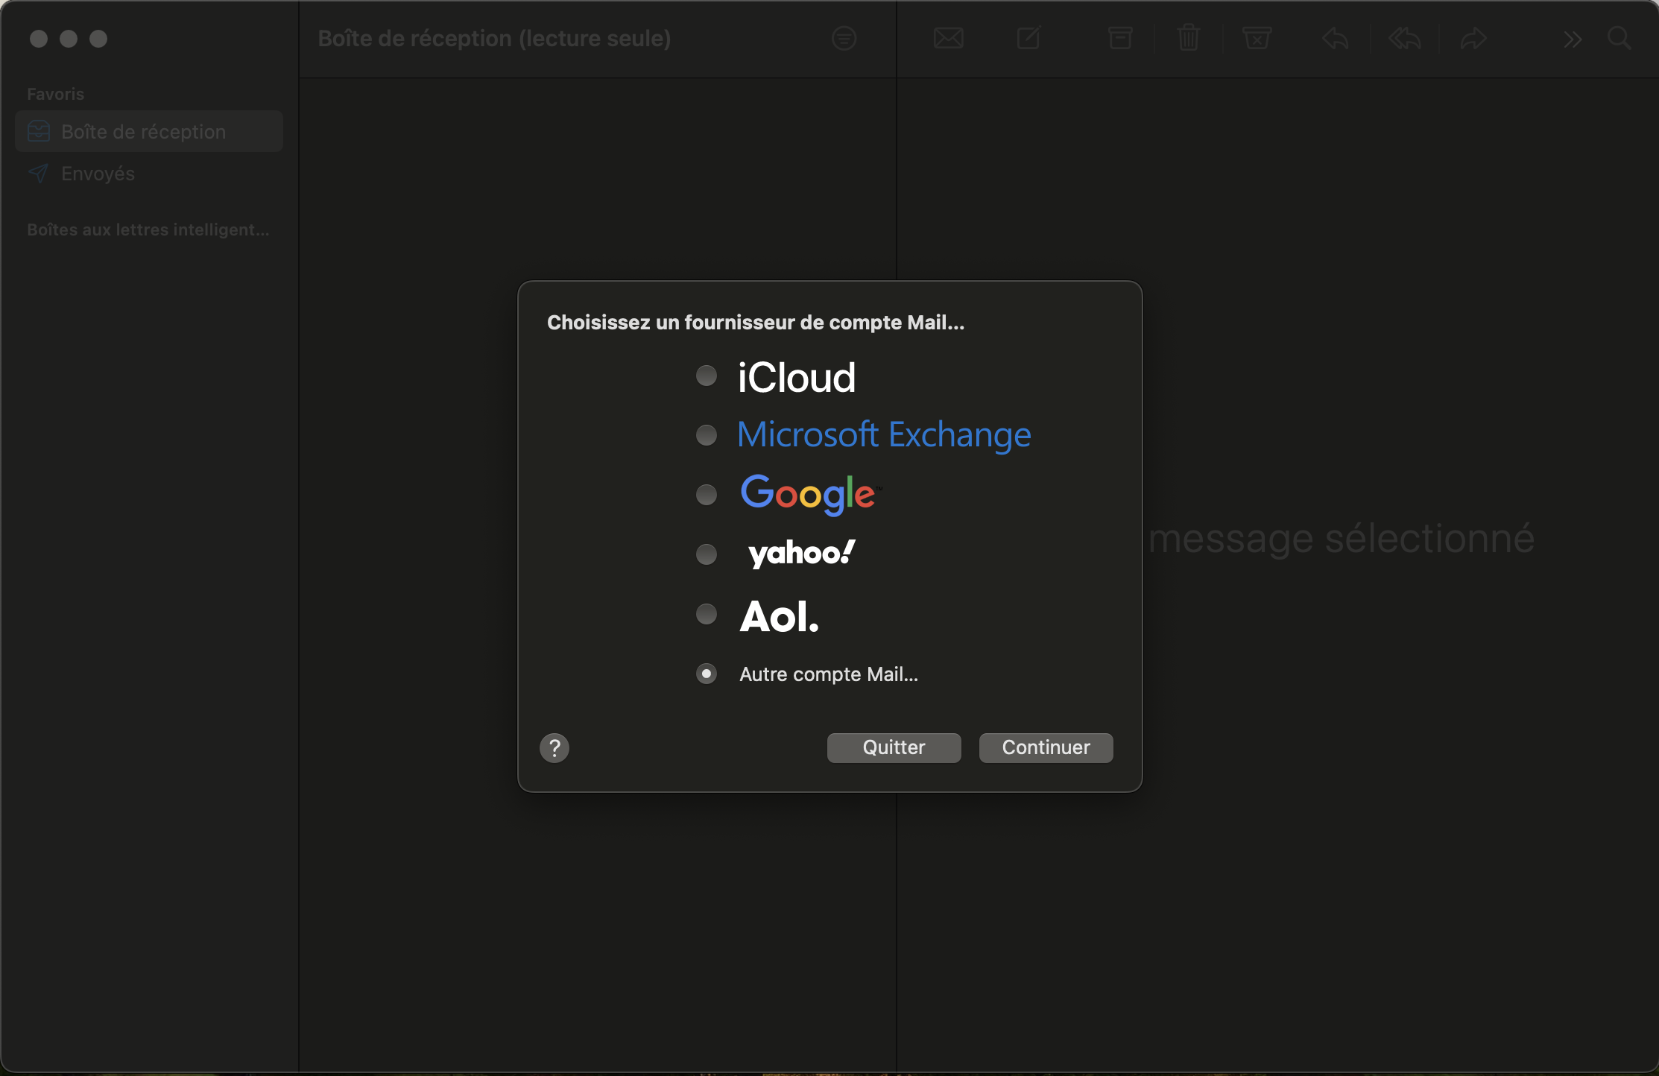The height and width of the screenshot is (1076, 1659).
Task: Click the filter messages icon in Mail toolbar
Action: (x=844, y=38)
